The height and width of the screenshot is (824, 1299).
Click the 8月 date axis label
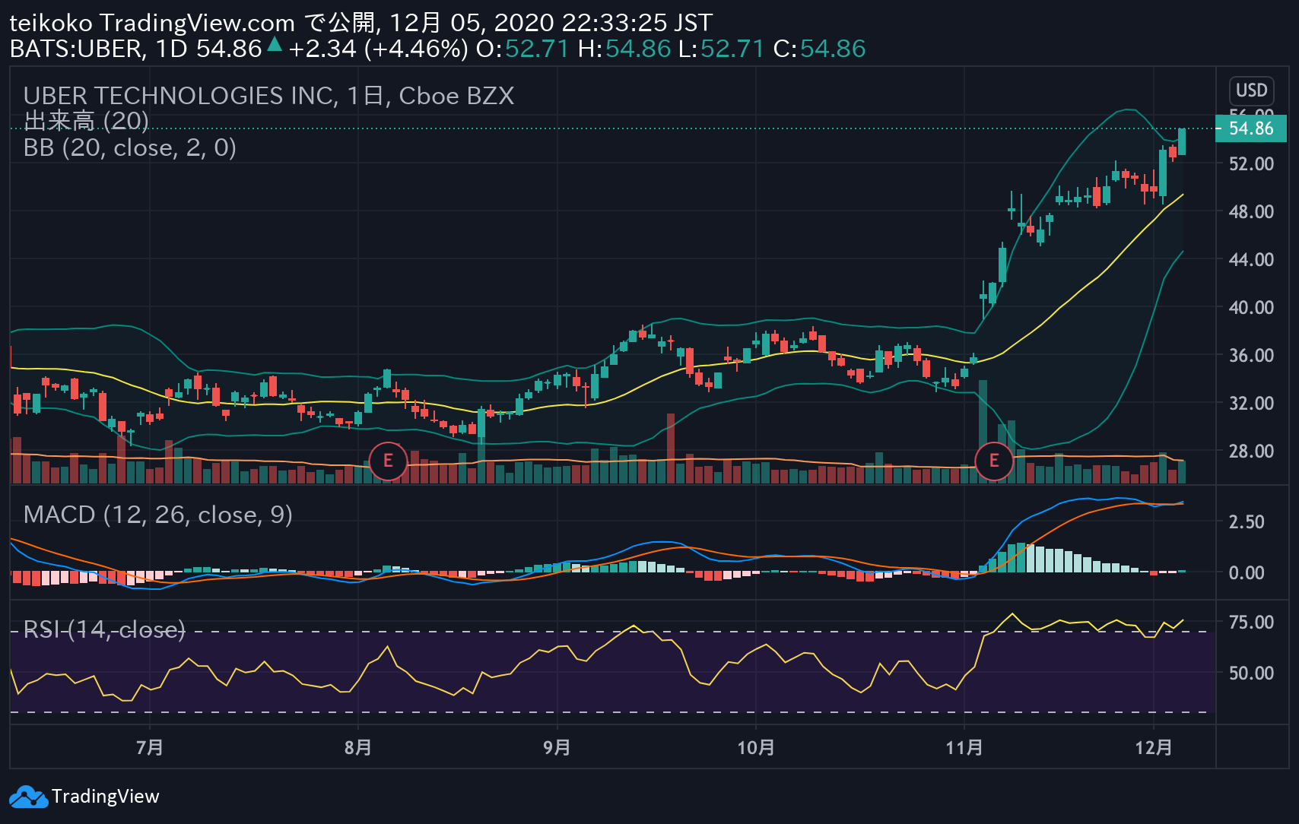point(358,747)
